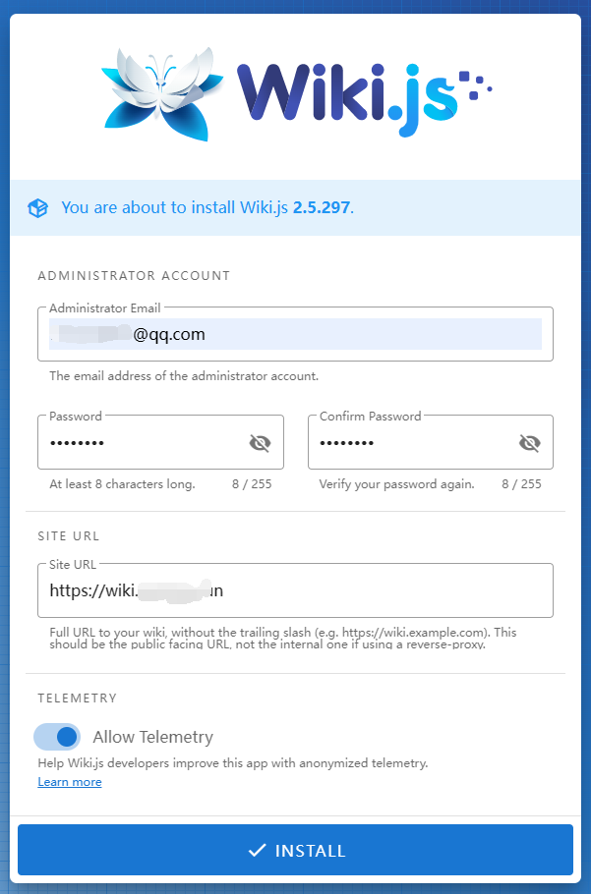The height and width of the screenshot is (894, 591).
Task: Click the Full URL helper description
Action: (x=283, y=639)
